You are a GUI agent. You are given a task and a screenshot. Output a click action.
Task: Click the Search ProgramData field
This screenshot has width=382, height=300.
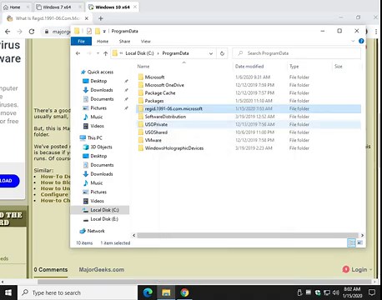click(296, 53)
